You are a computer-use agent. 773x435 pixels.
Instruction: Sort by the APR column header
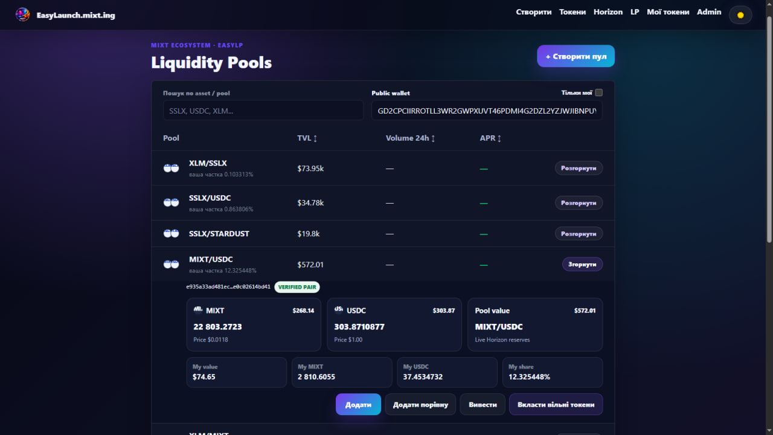pos(490,138)
